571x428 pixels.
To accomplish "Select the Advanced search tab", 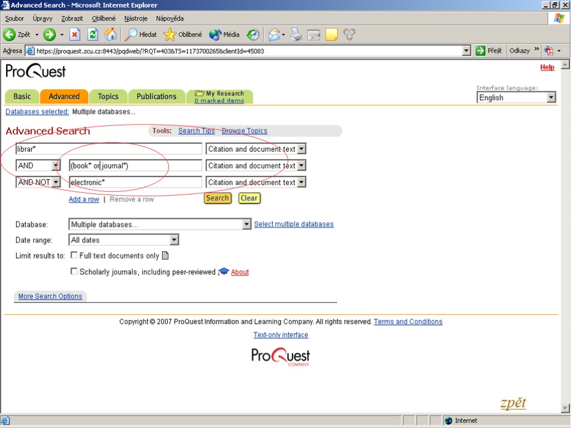I will [x=64, y=96].
